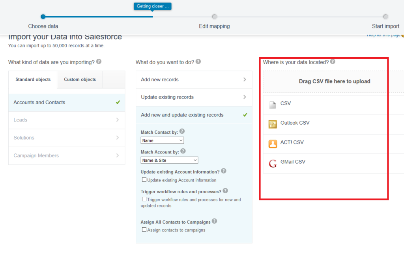This screenshot has height=256, width=404.
Task: Choose Add new records option
Action: pos(194,80)
